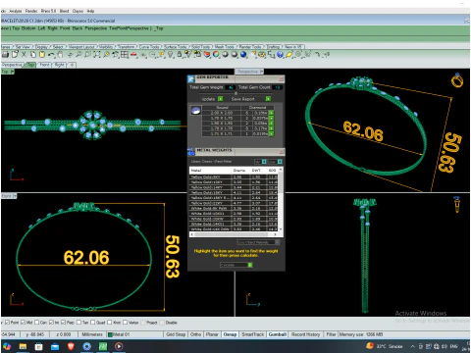Open Microsoft Store from taskbar

[x=38, y=346]
